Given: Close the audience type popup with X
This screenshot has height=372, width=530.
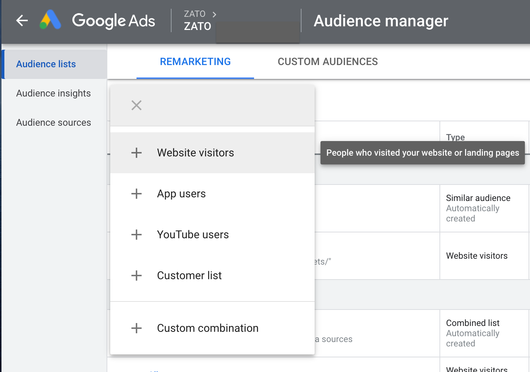Looking at the screenshot, I should [x=137, y=105].
